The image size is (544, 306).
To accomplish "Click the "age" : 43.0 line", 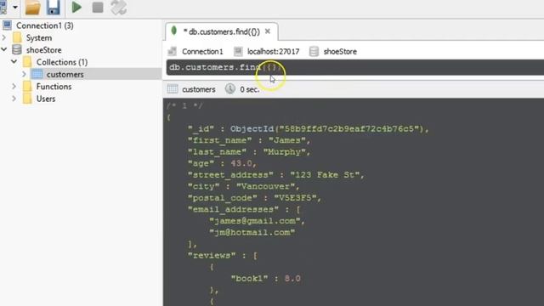I will (222, 163).
